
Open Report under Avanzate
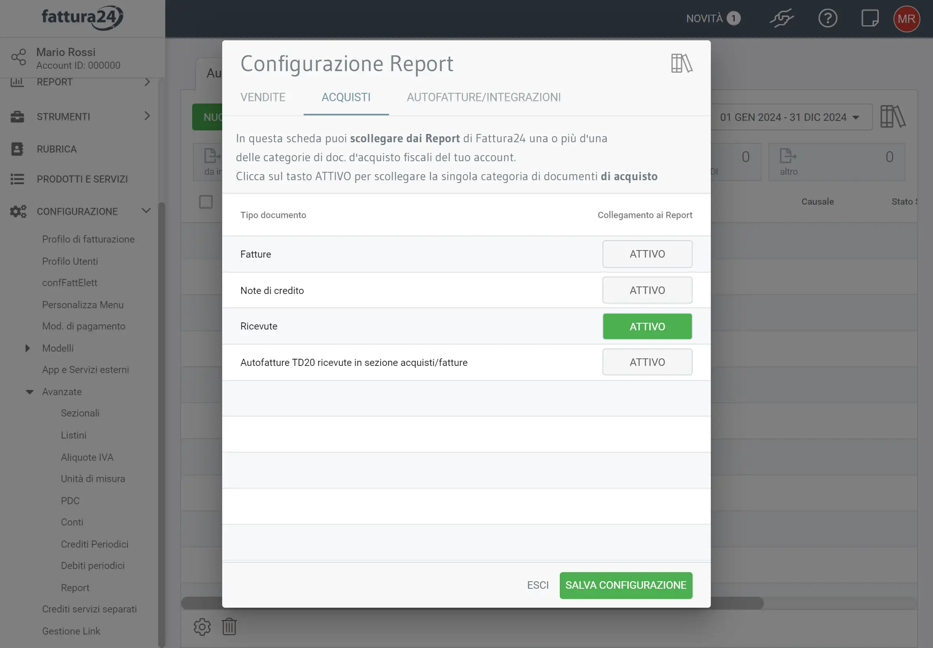[75, 588]
